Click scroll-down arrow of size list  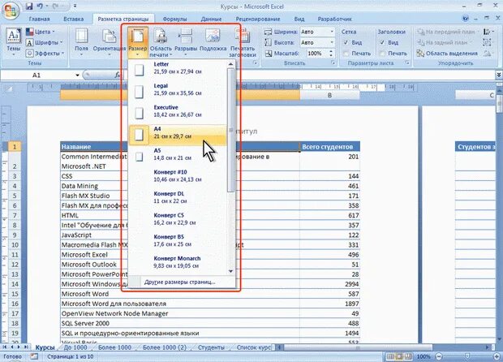point(230,271)
